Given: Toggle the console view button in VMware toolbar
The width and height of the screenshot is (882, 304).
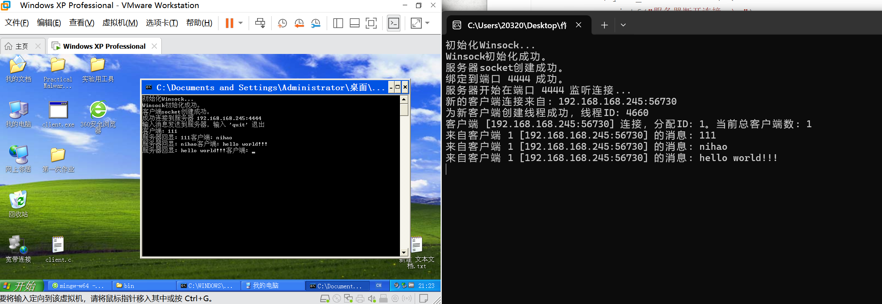Looking at the screenshot, I should click(394, 23).
